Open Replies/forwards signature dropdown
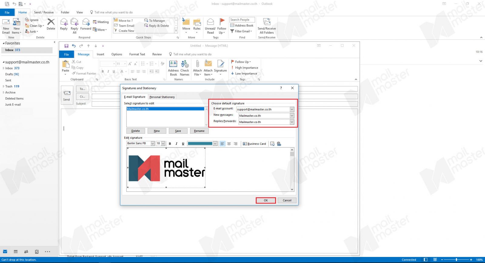The image size is (485, 263). pyautogui.click(x=292, y=122)
